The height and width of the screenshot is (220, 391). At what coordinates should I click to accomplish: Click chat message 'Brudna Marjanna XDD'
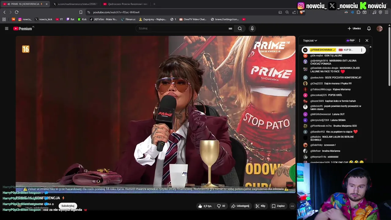[x=345, y=126]
